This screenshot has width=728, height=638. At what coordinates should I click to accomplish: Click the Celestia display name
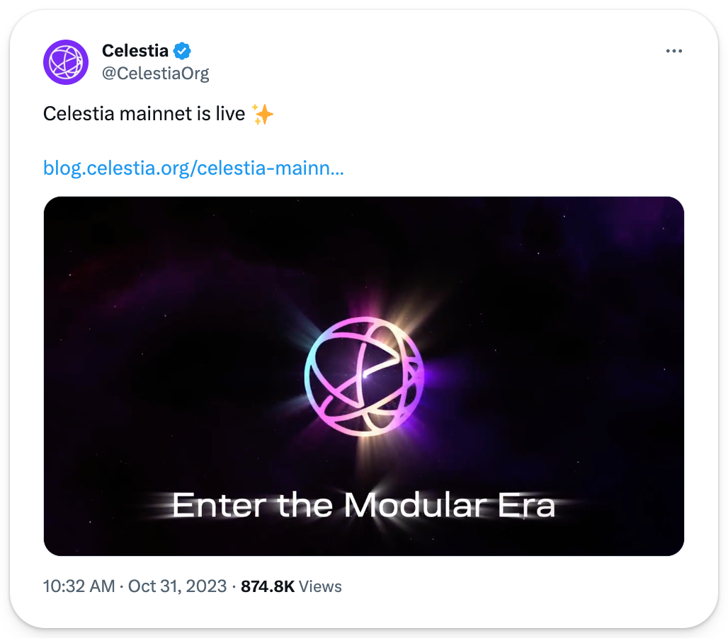(135, 51)
